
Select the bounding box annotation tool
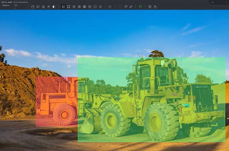[x=63, y=7]
